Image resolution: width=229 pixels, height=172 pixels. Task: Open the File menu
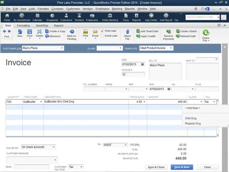(x=8, y=9)
